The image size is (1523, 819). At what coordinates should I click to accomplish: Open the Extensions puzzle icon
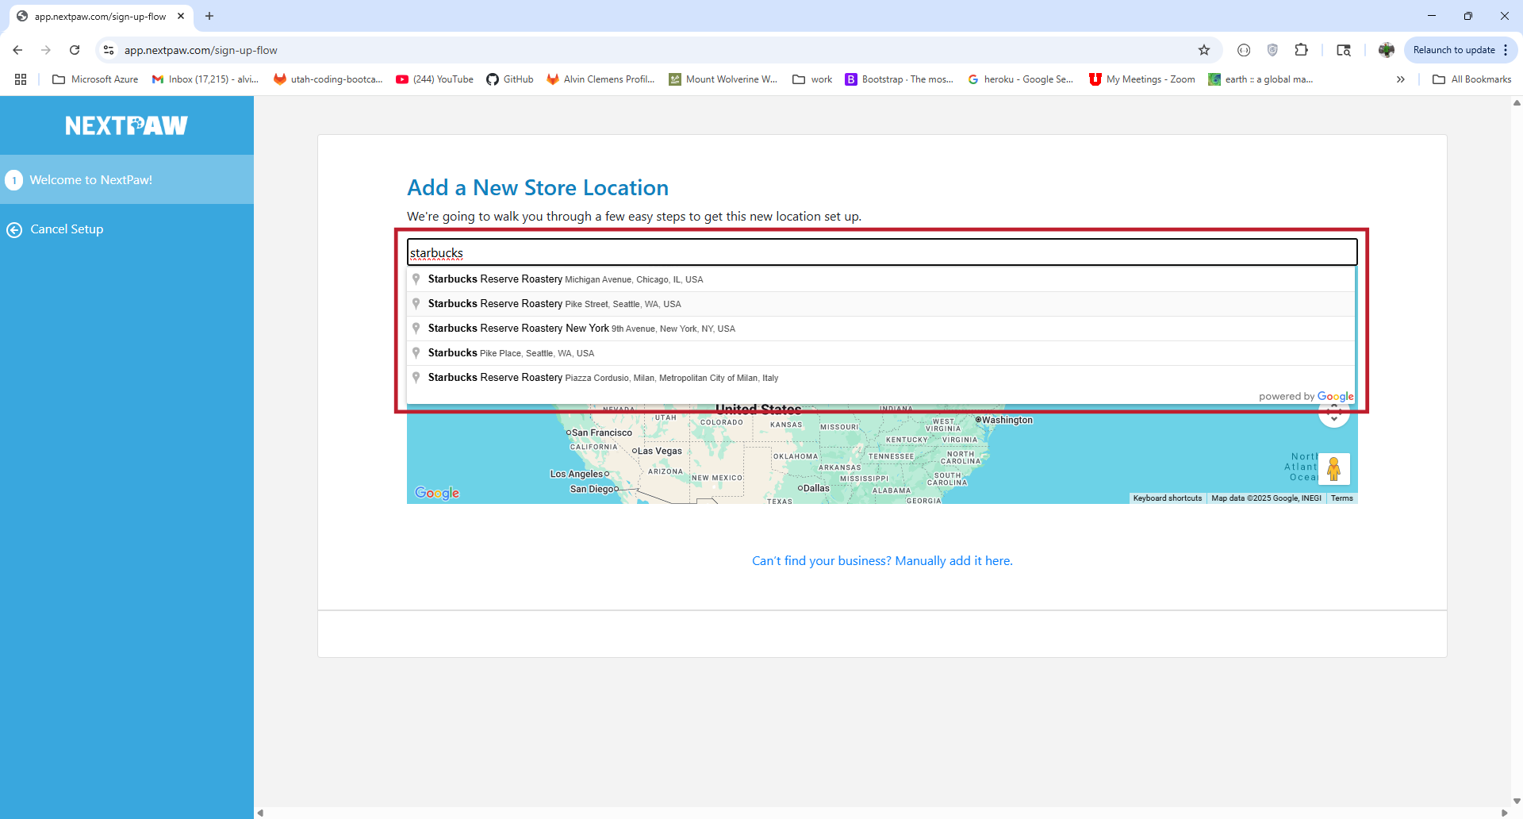1301,50
